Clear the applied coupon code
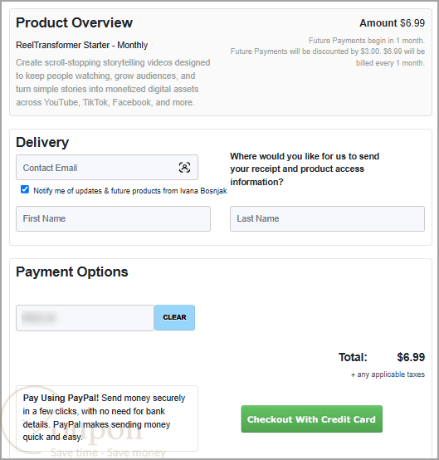This screenshot has width=439, height=460. 175,318
